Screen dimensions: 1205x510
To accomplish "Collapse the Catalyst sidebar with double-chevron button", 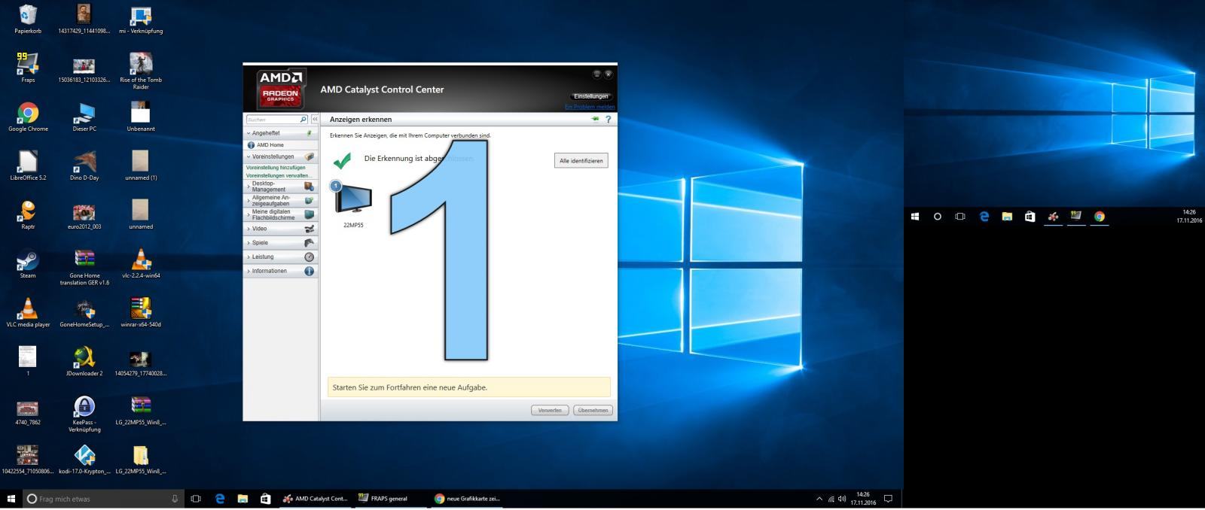I will [x=315, y=120].
